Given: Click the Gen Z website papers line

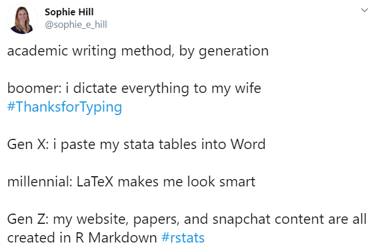Looking at the screenshot, I should tap(187, 219).
